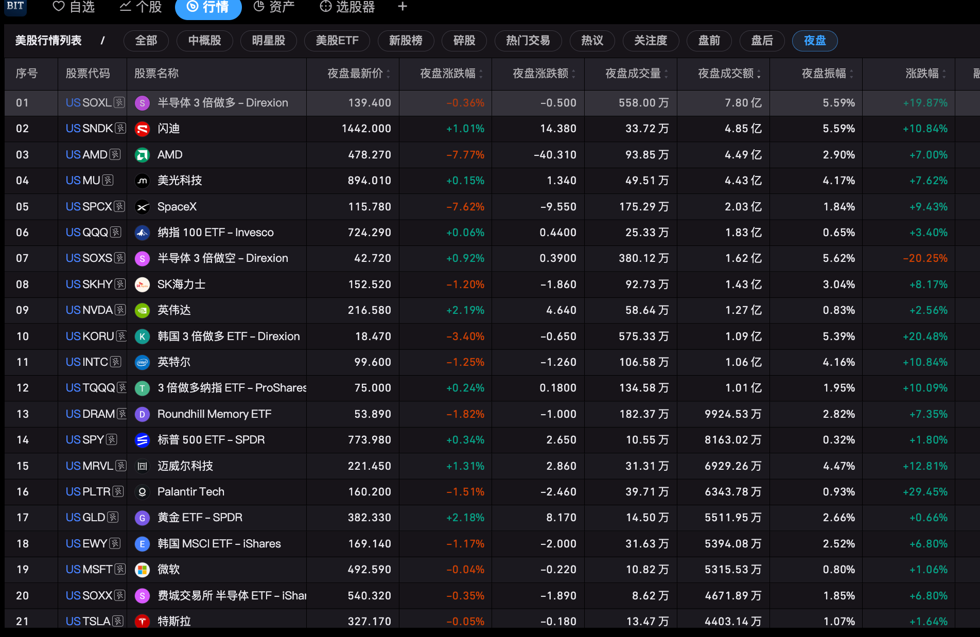Open the US PLTR ticker link
Image resolution: width=980 pixels, height=637 pixels.
(88, 492)
